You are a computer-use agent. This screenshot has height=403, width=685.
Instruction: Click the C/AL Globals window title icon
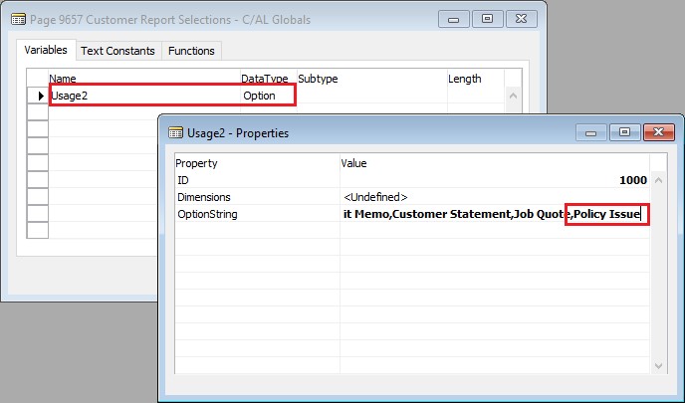18,18
